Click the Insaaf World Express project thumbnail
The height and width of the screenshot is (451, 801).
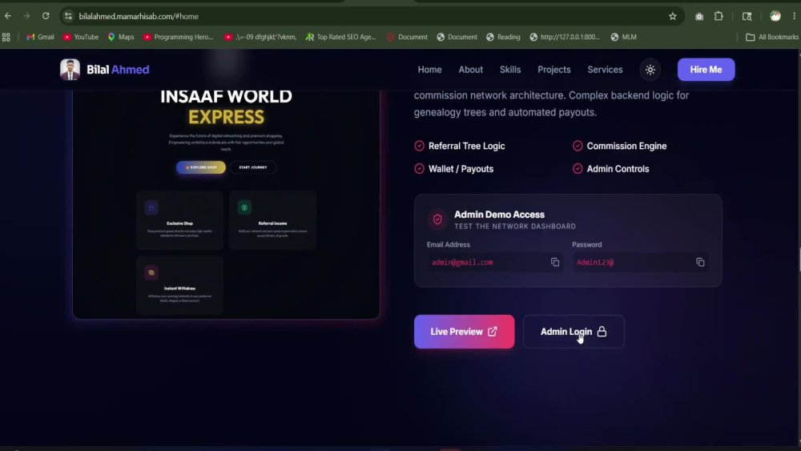pos(227,204)
